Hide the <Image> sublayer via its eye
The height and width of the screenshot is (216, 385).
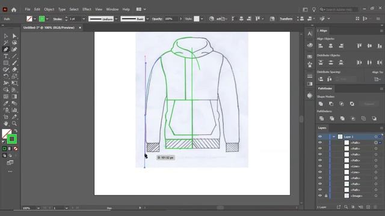coord(320,196)
